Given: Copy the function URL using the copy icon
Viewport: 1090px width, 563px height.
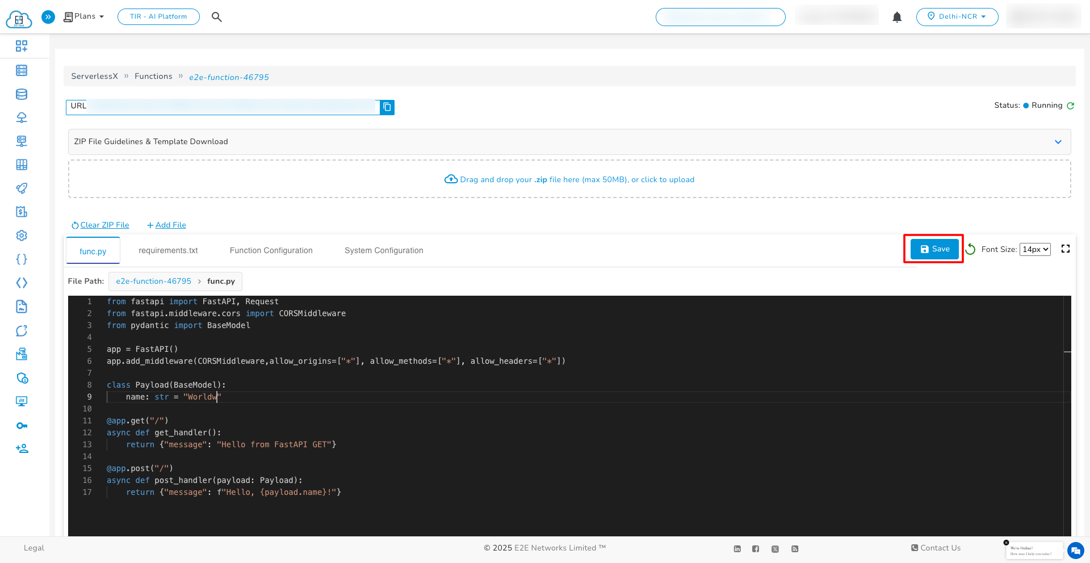Looking at the screenshot, I should (387, 107).
